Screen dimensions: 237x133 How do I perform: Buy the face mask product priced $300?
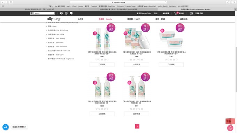[137, 65]
